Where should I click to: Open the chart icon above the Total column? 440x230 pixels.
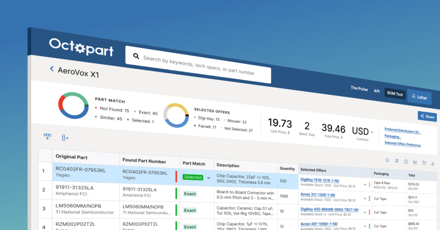coord(415,162)
